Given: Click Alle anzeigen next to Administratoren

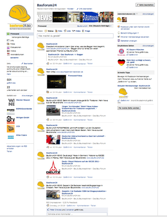Looking at the screenshot, I should tap(148, 14).
